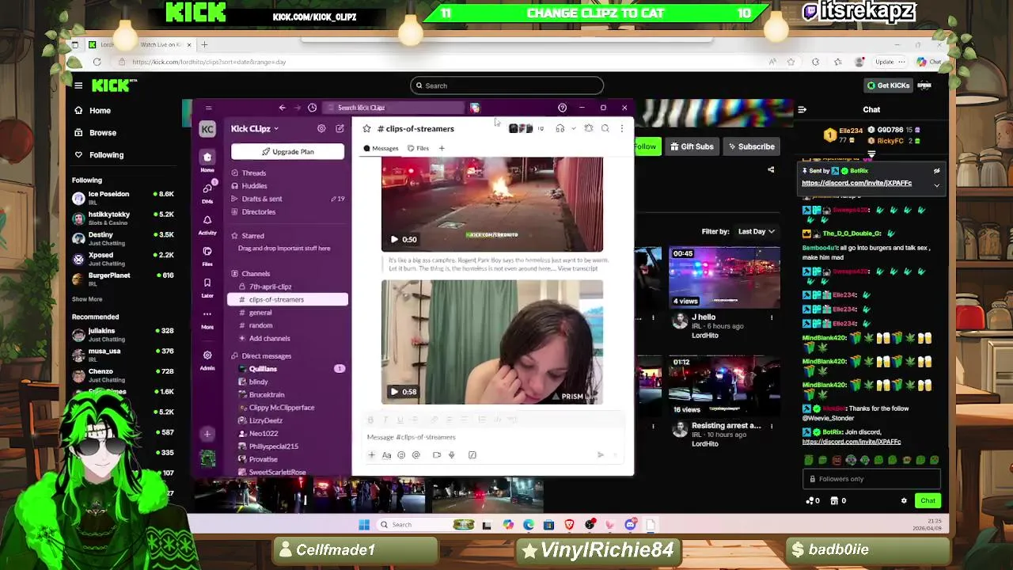This screenshot has height=570, width=1013.
Task: Record a video clip with the camera icon
Action: [436, 455]
